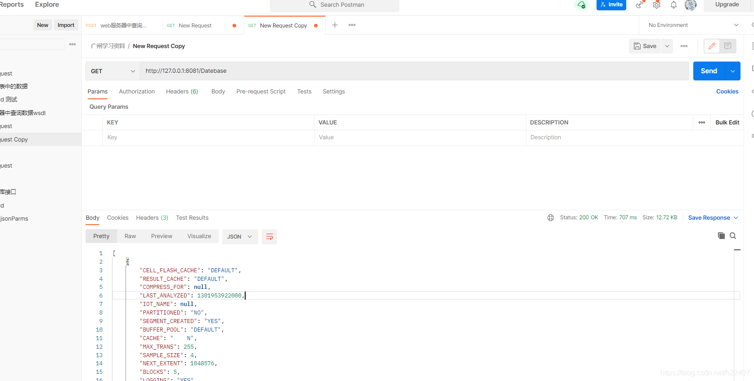Click the network globe icon near Status
The image size is (754, 381).
(x=551, y=217)
